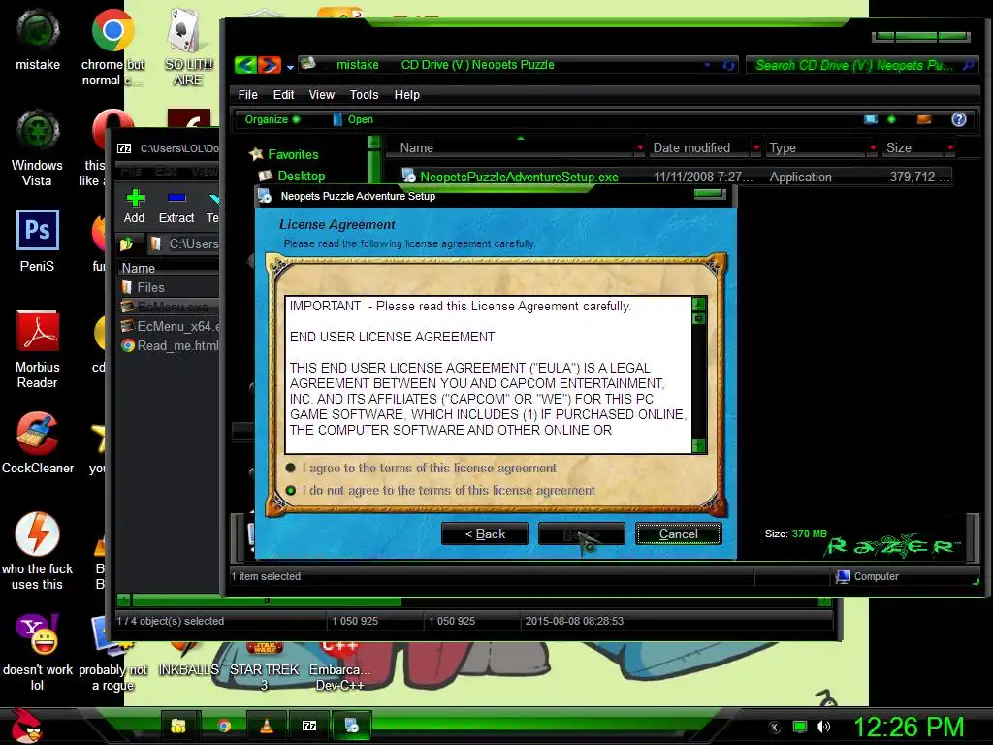Show hidden tray icons arrow

point(774,727)
